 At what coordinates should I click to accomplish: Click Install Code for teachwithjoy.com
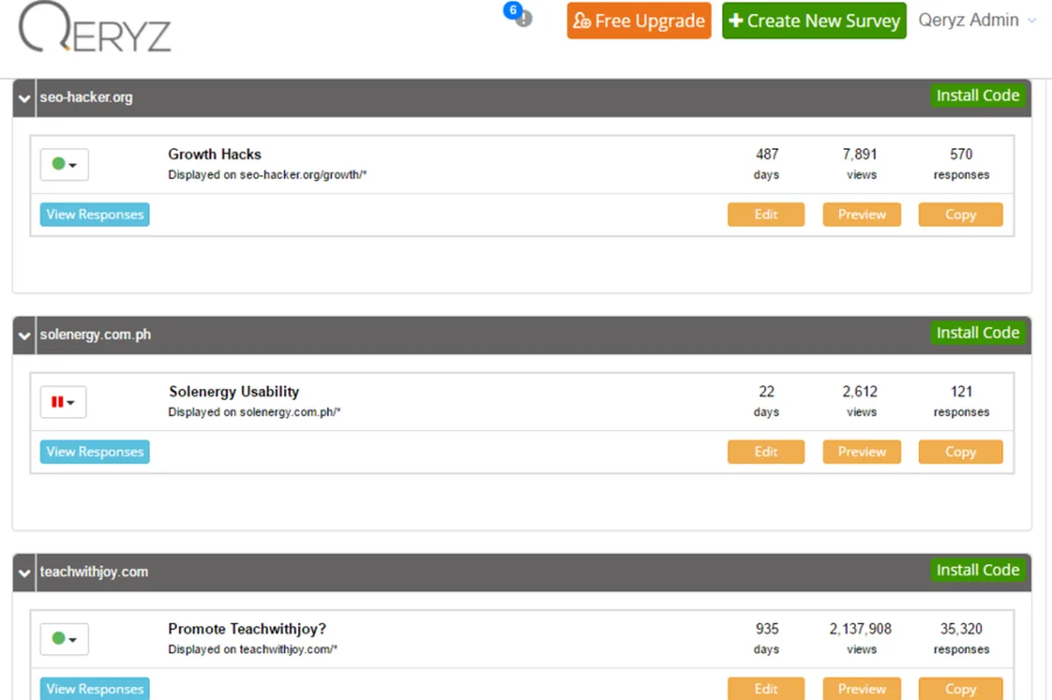pyautogui.click(x=977, y=571)
